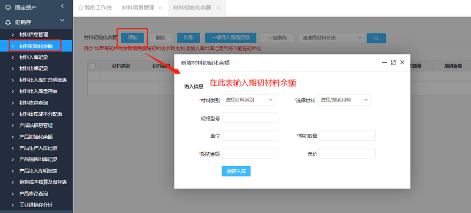
Task: Focus the 期初数量 input field
Action: [347, 136]
